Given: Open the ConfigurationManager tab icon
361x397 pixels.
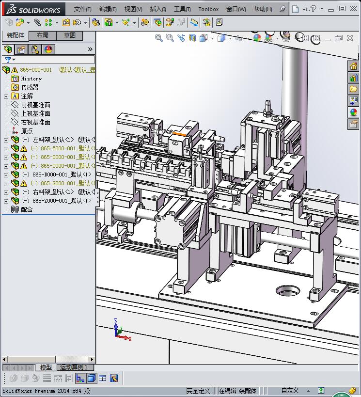Looking at the screenshot, I should click(x=35, y=49).
